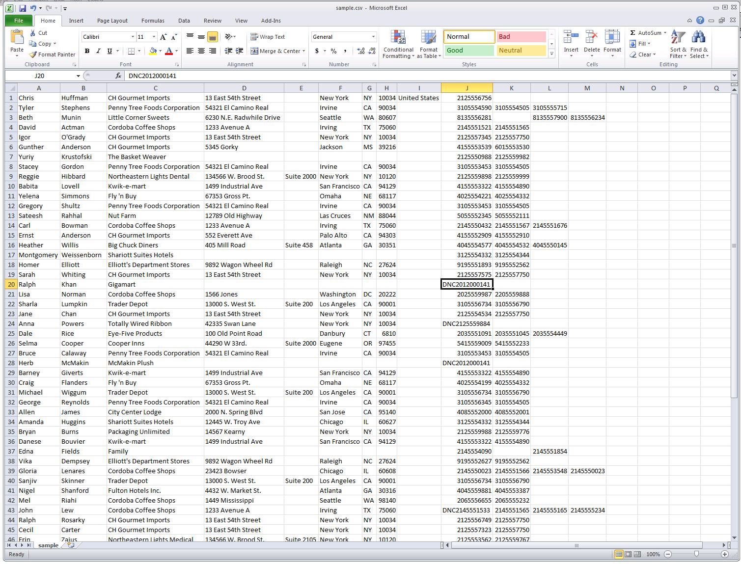The height and width of the screenshot is (564, 741).
Task: Toggle Underline formatting
Action: [110, 51]
